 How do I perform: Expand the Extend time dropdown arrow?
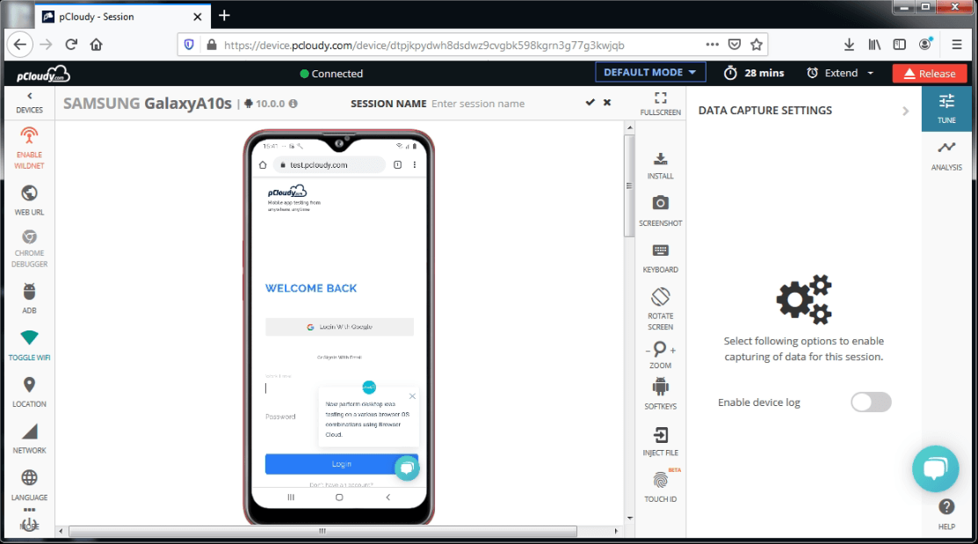point(871,73)
